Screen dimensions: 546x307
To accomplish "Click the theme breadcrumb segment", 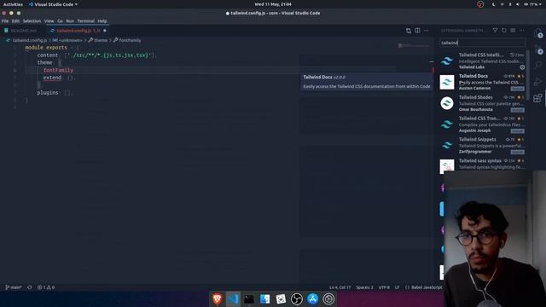I will point(101,40).
